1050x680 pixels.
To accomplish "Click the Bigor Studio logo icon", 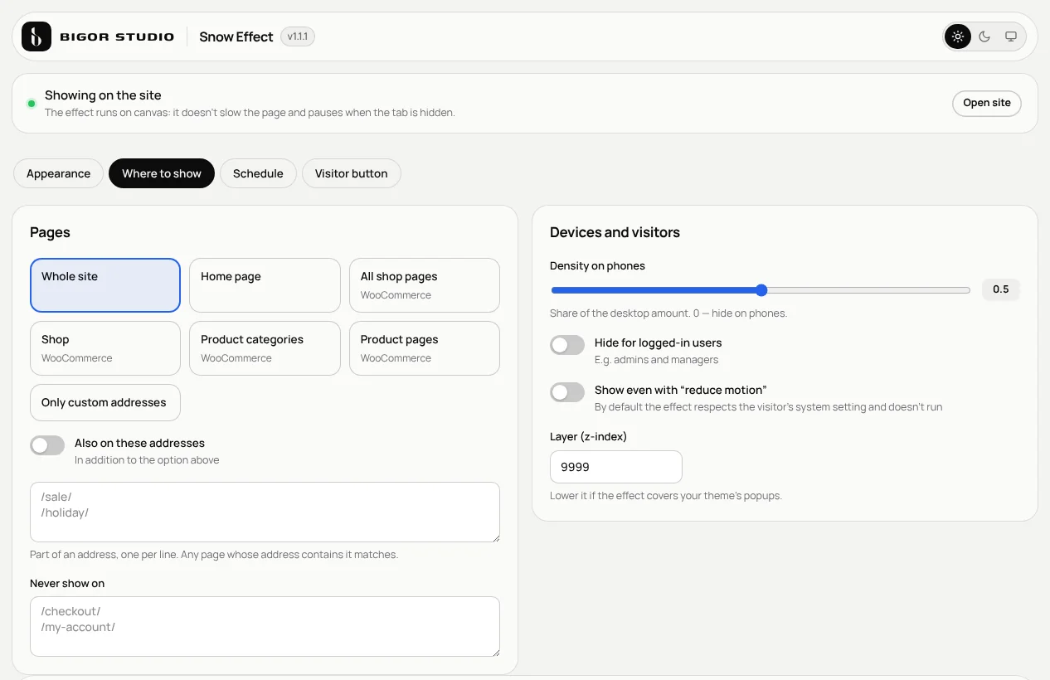I will click(36, 36).
